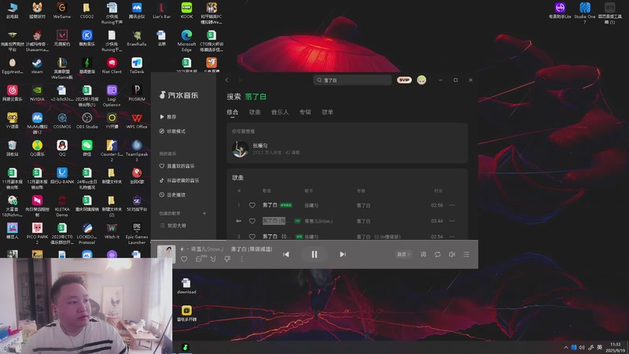Viewport: 629px width, 354px height.
Task: Skip to the previous track
Action: click(x=286, y=254)
